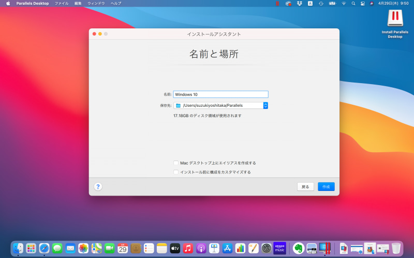Image resolution: width=414 pixels, height=258 pixels.
Task: Click the help question mark button
Action: (x=98, y=187)
